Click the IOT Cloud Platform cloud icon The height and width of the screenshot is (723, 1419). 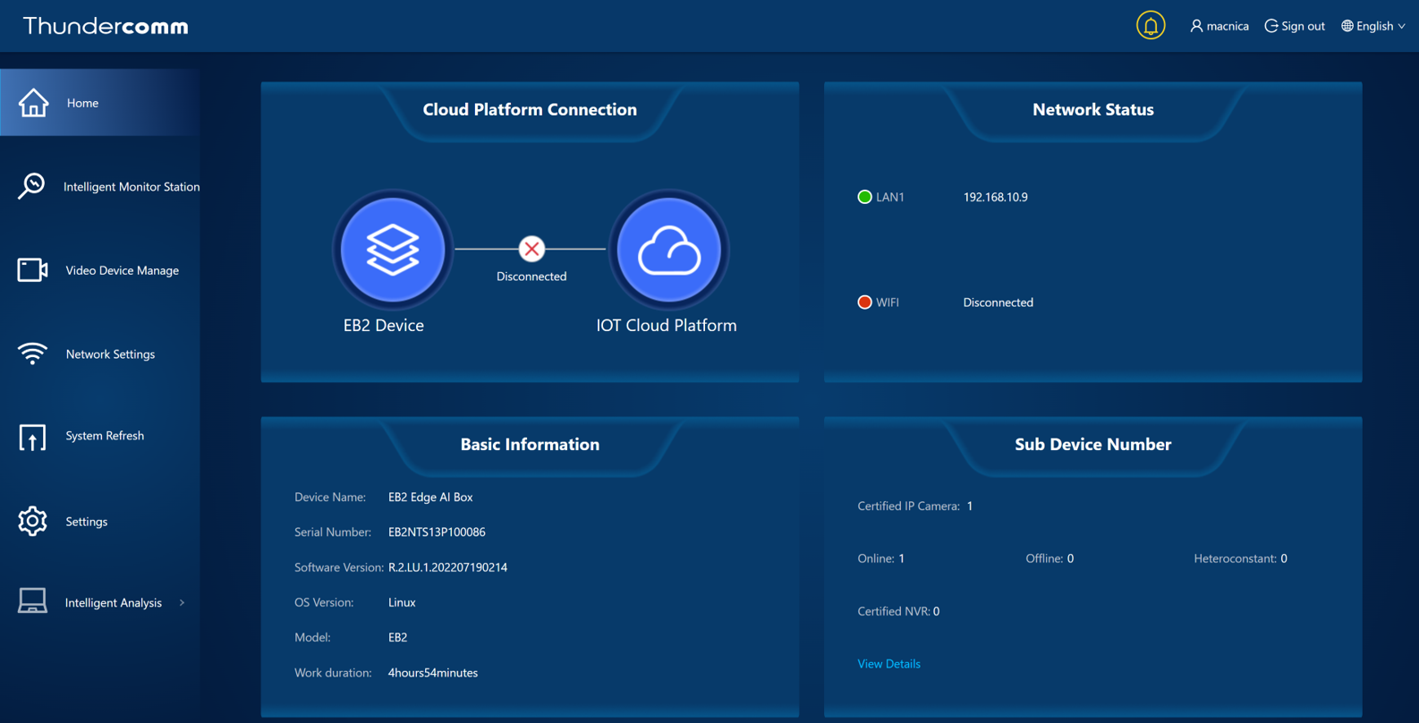(668, 249)
